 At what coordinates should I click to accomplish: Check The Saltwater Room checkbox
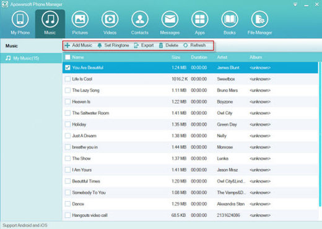point(67,113)
